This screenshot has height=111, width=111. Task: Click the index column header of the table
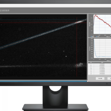point(91,62)
